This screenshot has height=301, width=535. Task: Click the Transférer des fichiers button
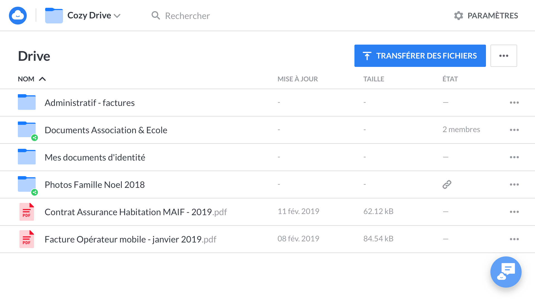tap(420, 56)
